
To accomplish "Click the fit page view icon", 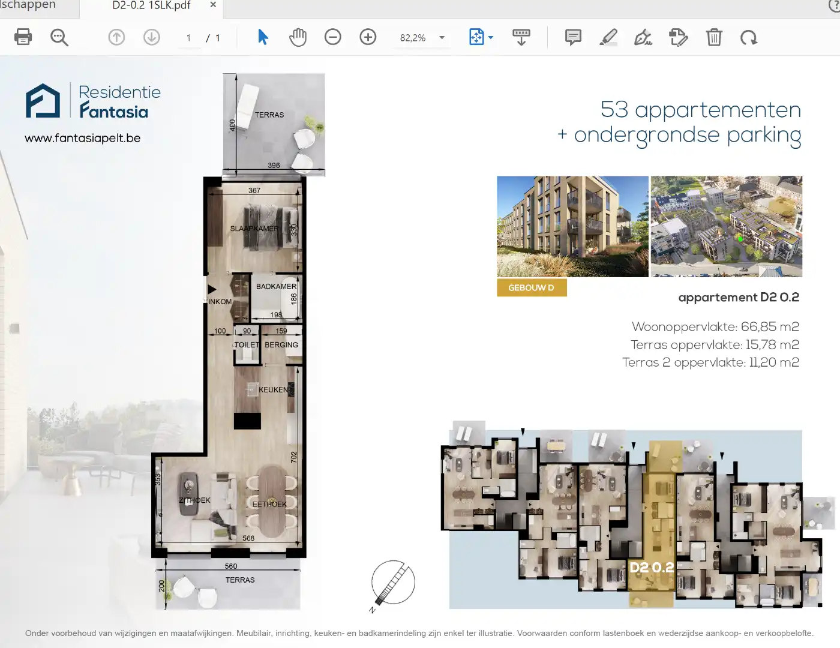I will point(476,37).
